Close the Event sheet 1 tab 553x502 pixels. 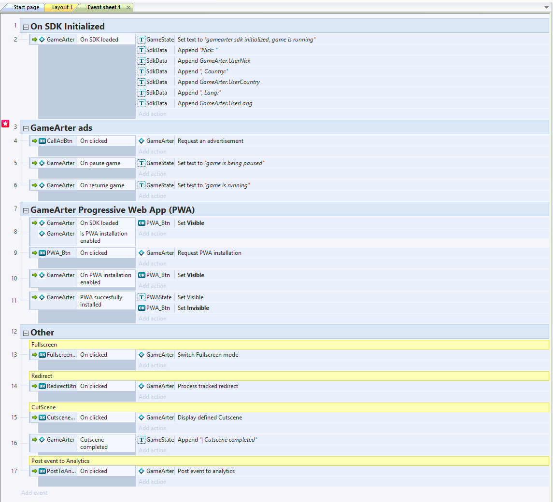point(128,7)
